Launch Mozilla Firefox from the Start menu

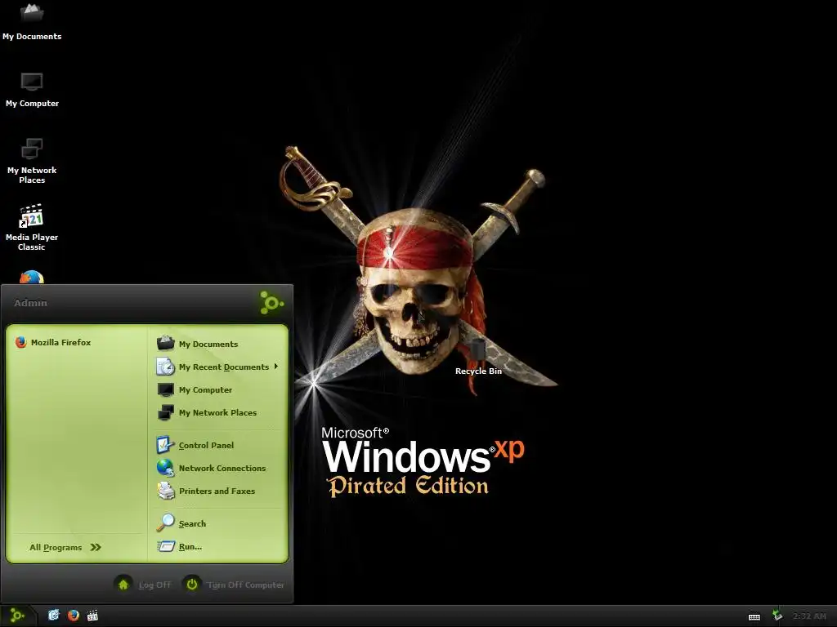click(53, 342)
